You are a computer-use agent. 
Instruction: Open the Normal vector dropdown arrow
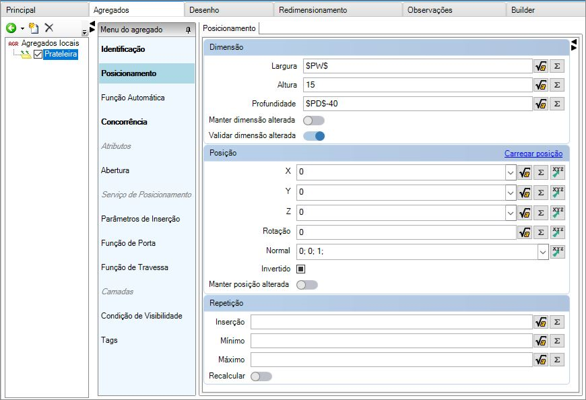coord(543,252)
